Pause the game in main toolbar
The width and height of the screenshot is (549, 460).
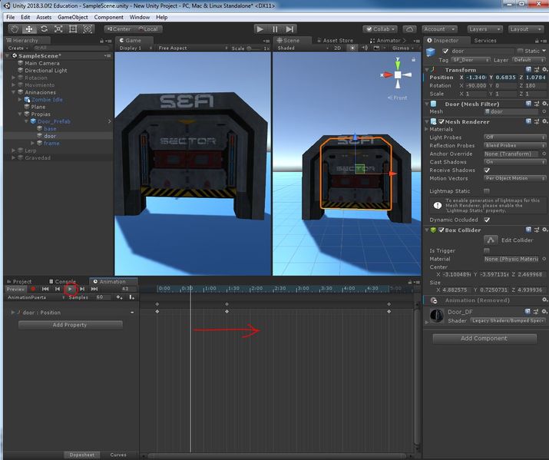click(x=275, y=29)
